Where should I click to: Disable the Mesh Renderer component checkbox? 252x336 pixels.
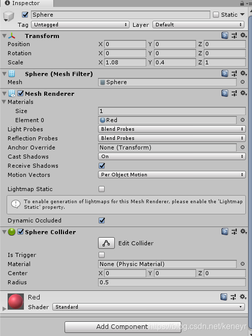pos(20,93)
